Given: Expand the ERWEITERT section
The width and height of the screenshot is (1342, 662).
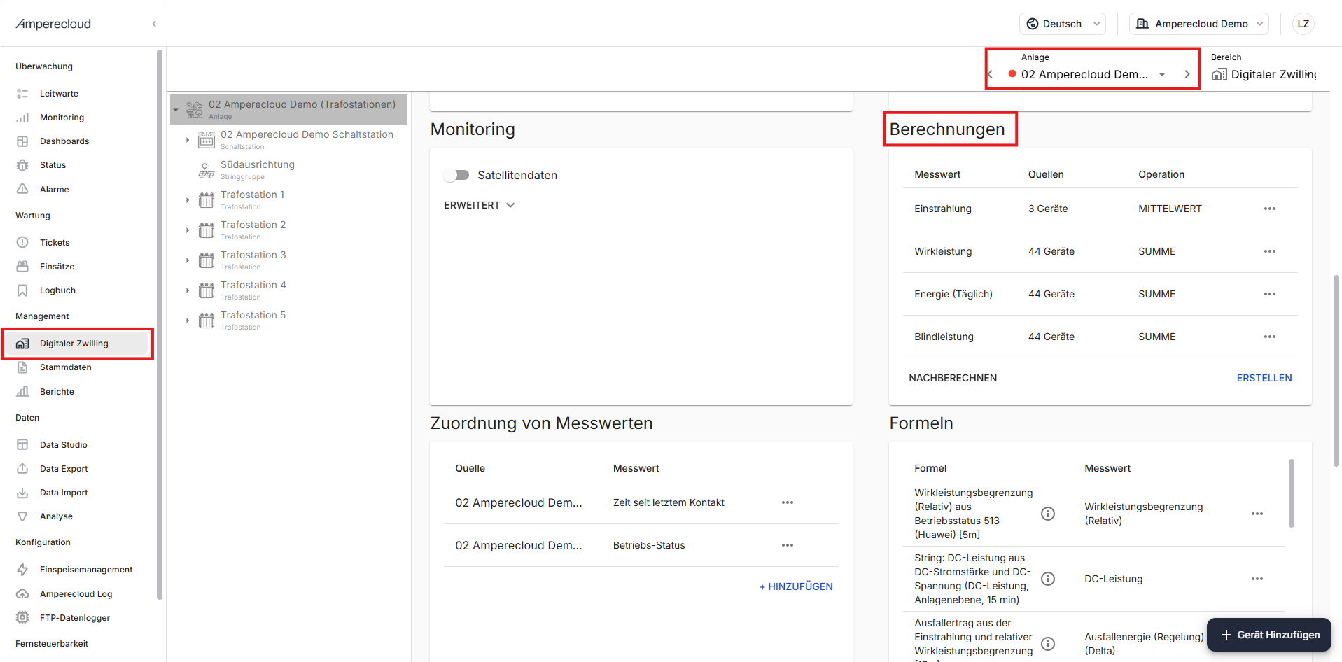Looking at the screenshot, I should point(479,205).
